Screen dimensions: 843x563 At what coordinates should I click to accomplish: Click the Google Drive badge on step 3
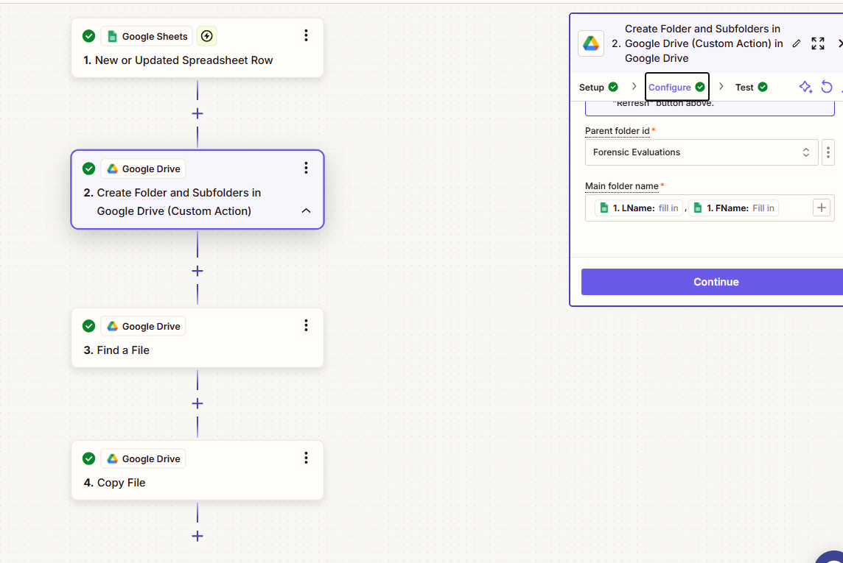(144, 326)
